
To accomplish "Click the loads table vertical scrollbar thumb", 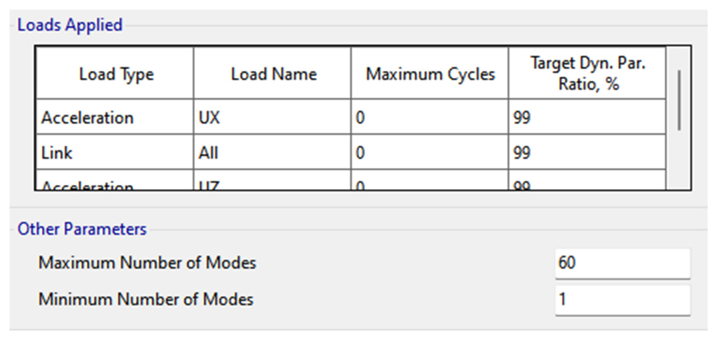I will 679,100.
